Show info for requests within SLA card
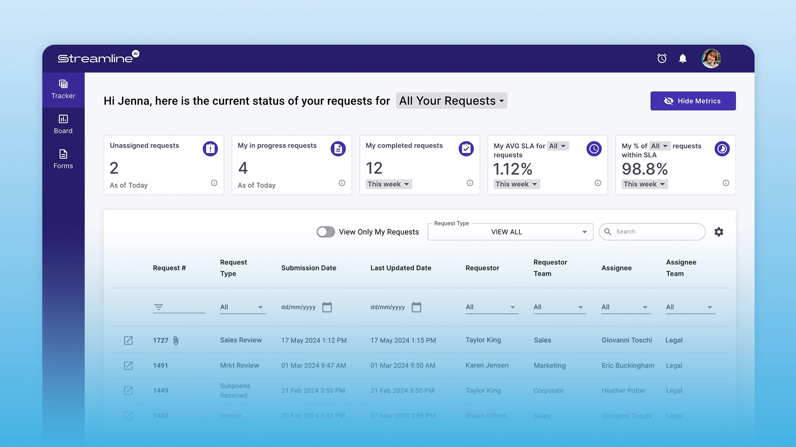Viewport: 796px width, 447px height. (726, 183)
